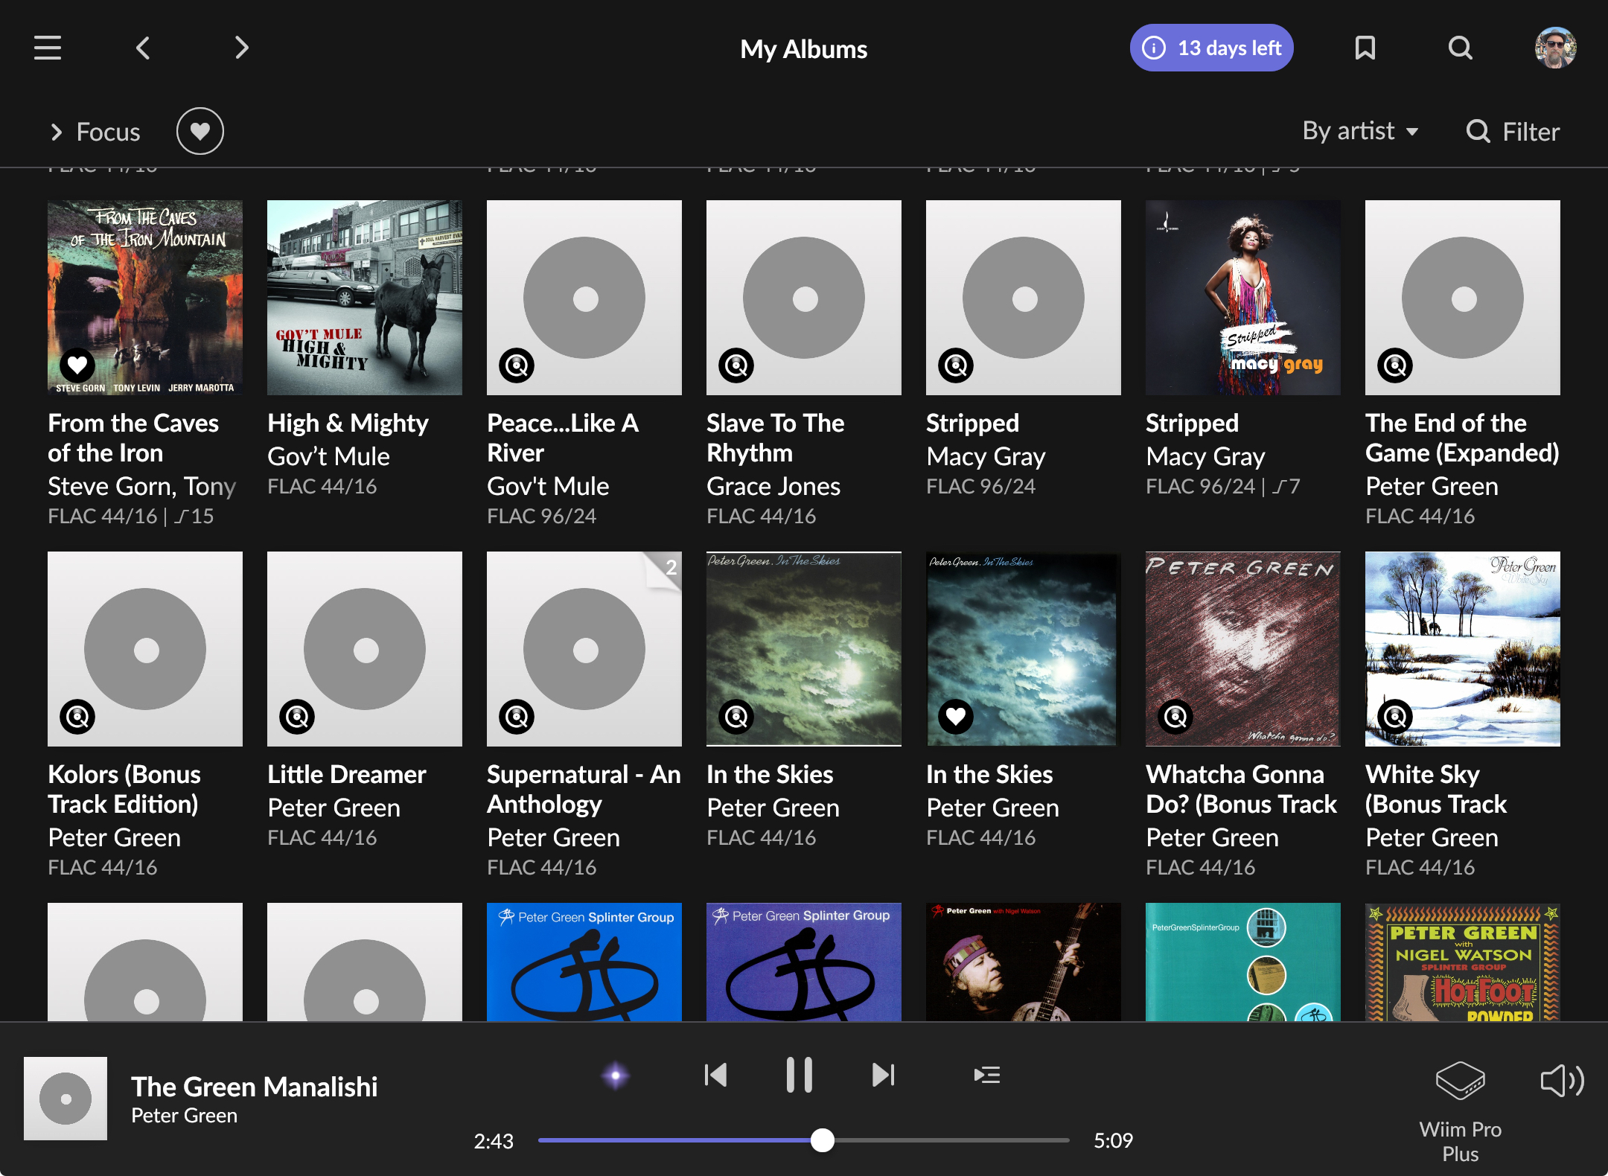Open the By artist sort dropdown
1608x1176 pixels.
click(x=1360, y=132)
